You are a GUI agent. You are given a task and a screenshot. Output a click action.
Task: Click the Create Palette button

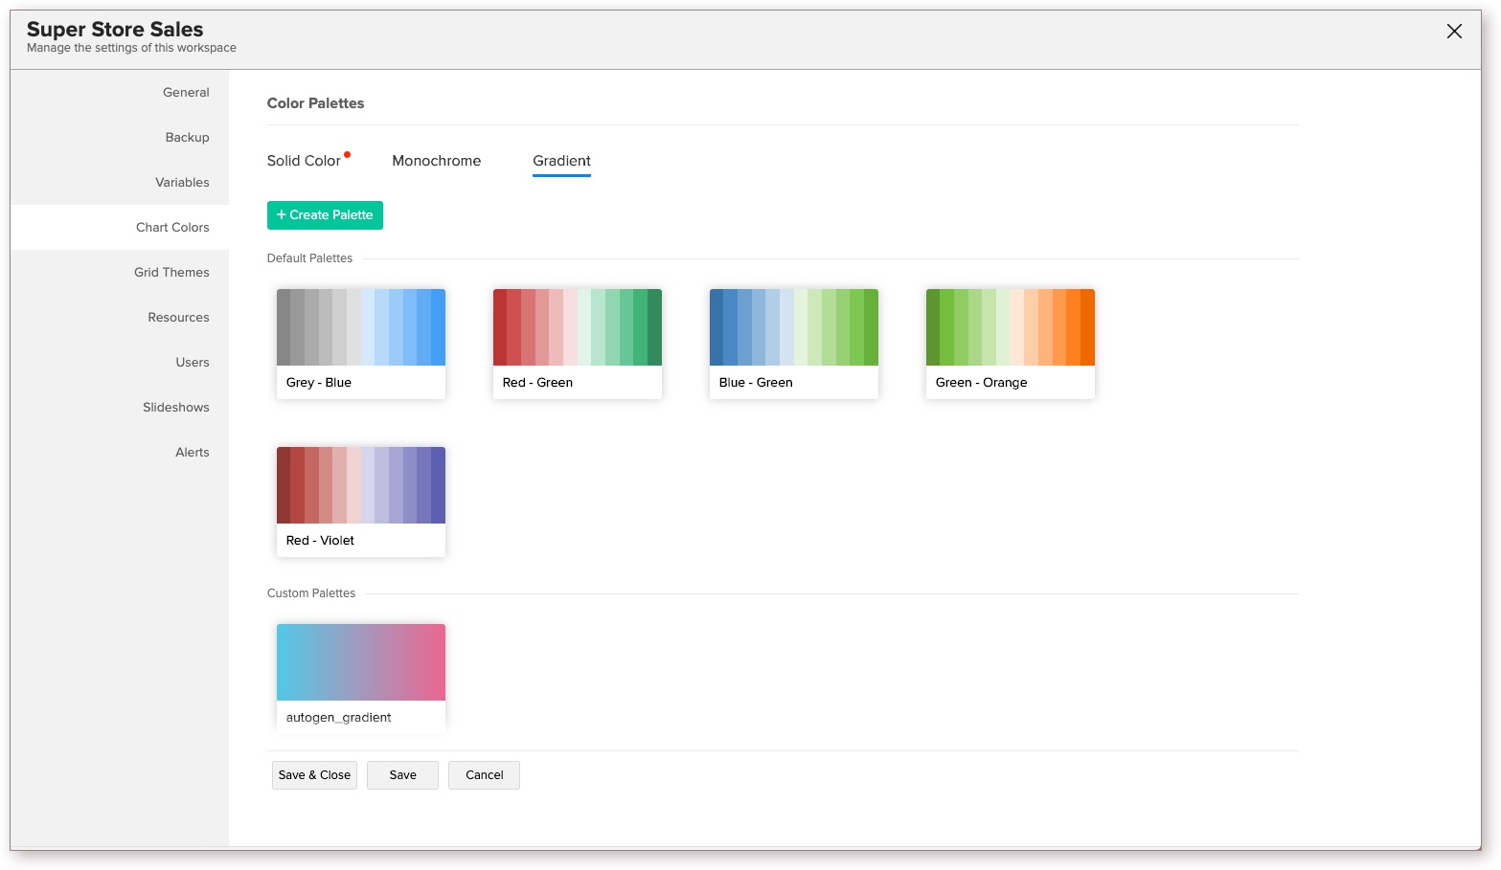click(x=325, y=215)
